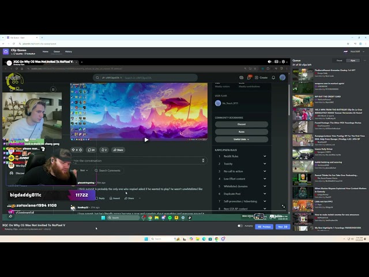Open the XQC video title link on the player
Image resolution: width=369 pixels, height=277 pixels.
[x=43, y=62]
